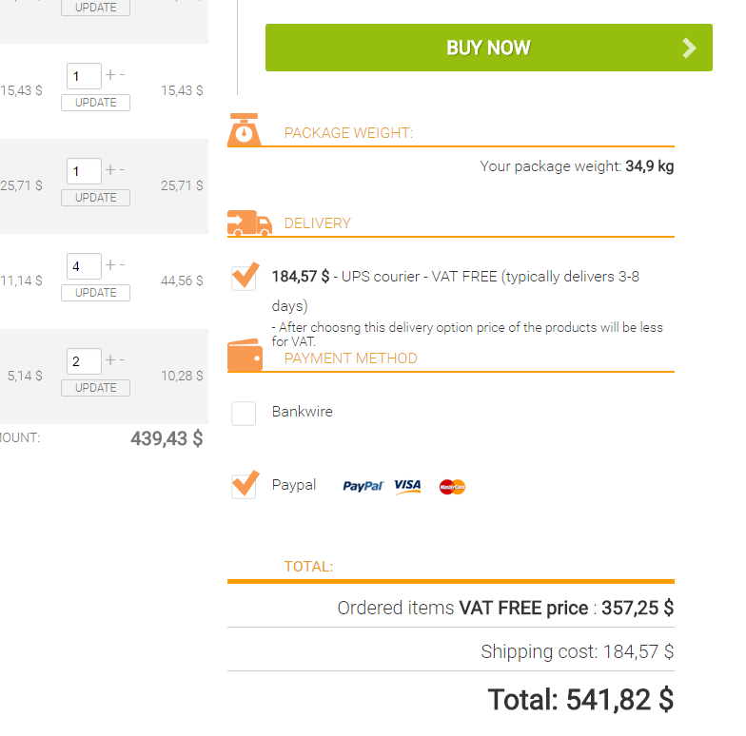Click the payment method wallet icon
The width and height of the screenshot is (746, 736).
[x=245, y=357]
